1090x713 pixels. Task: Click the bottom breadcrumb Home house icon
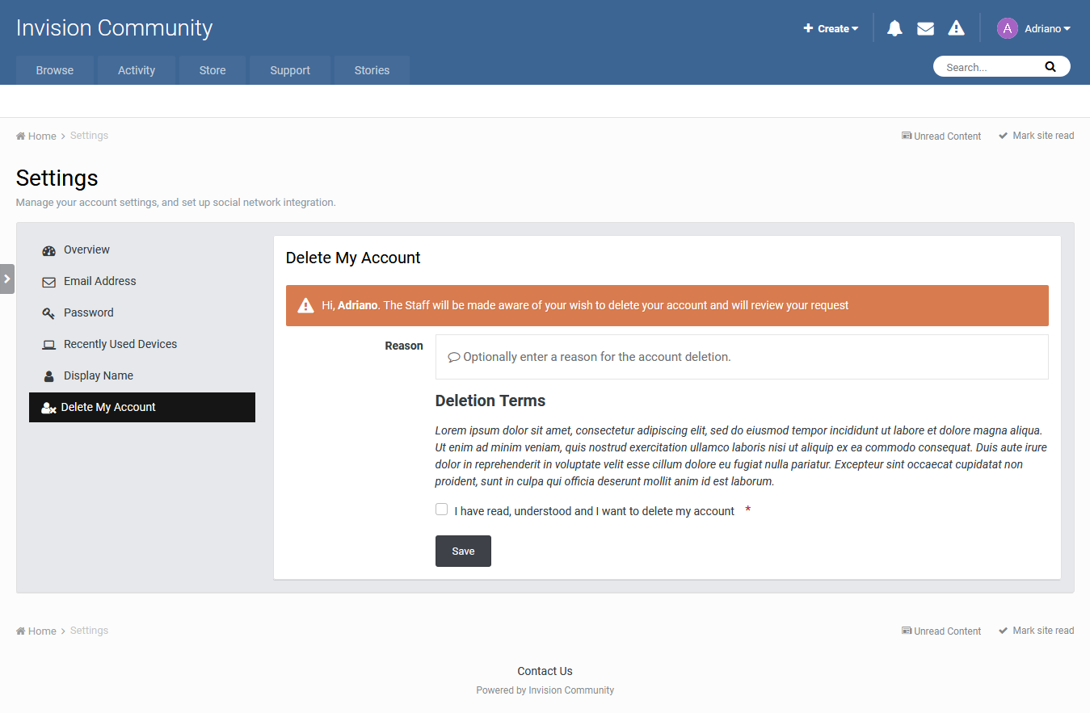point(21,631)
